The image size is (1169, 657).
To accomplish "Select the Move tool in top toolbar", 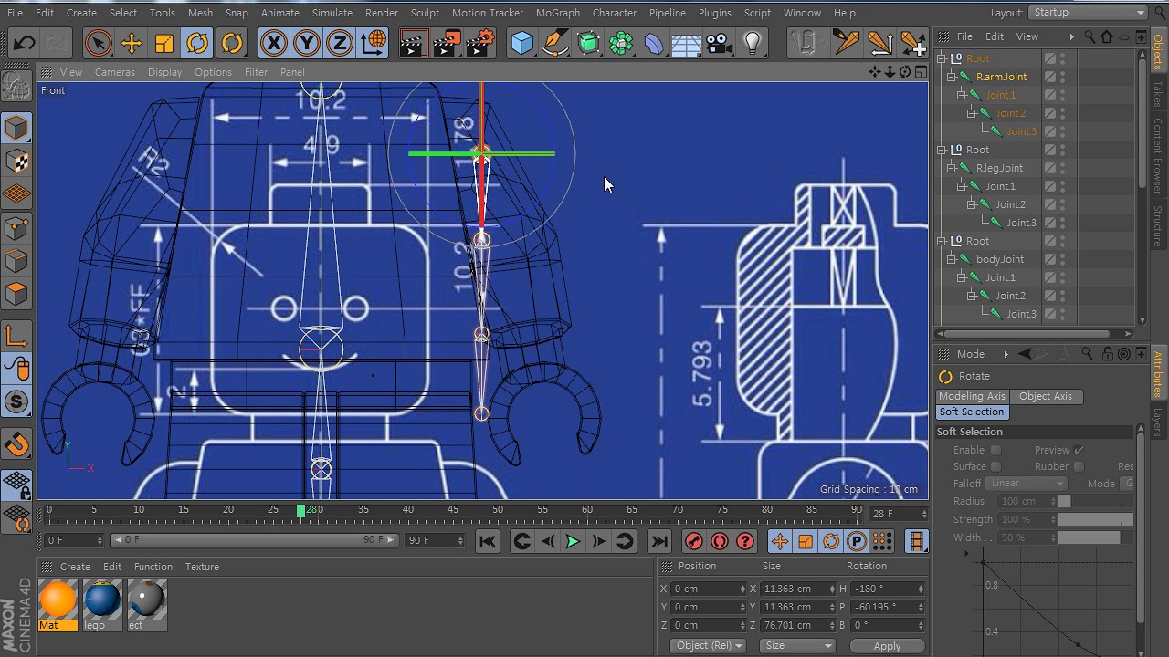I will pos(132,43).
